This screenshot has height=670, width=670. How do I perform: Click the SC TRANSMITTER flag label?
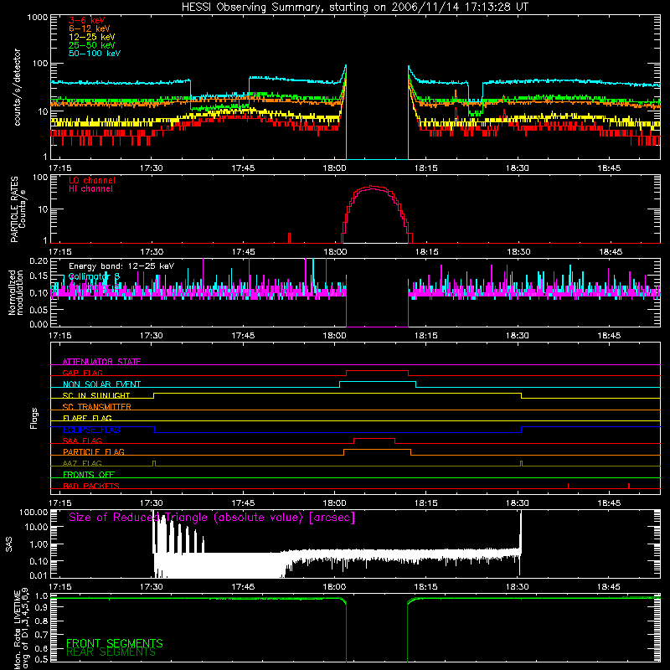click(x=96, y=407)
